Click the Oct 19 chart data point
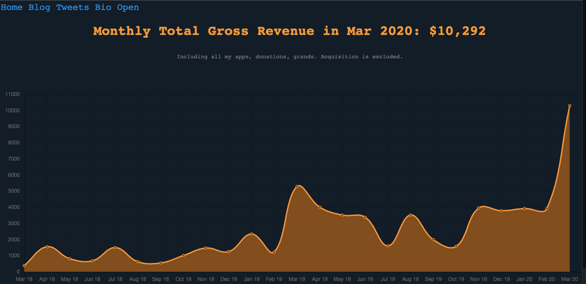 click(456, 246)
